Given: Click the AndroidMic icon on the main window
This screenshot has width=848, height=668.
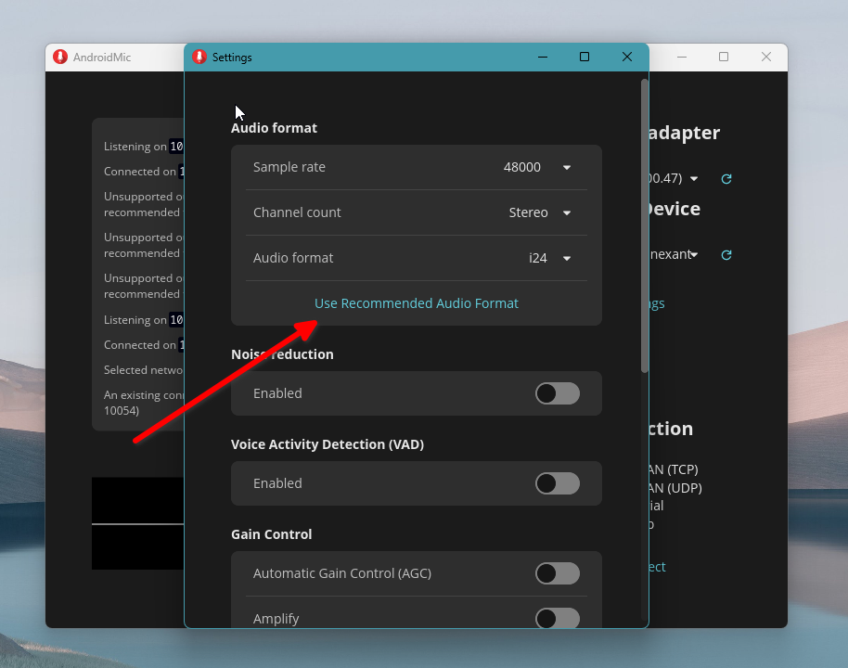Looking at the screenshot, I should coord(59,57).
